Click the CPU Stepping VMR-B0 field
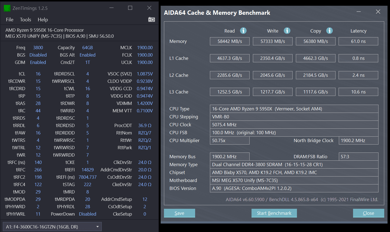The image size is (390, 232). (x=294, y=117)
